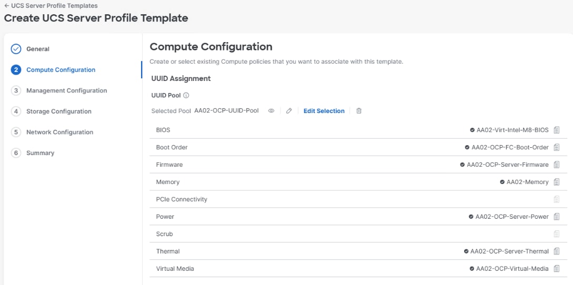Click the attached checkmark beside AA02-Memory
The height and width of the screenshot is (285, 573).
coord(502,182)
